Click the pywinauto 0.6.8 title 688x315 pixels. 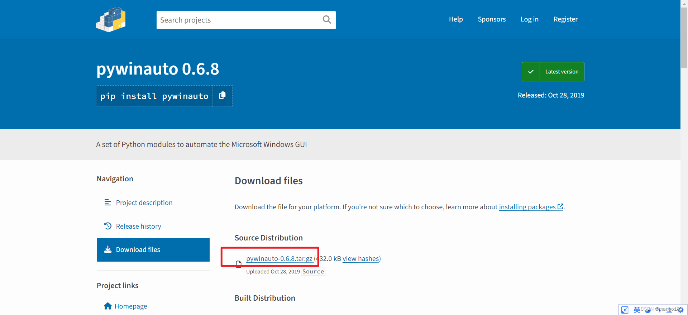click(158, 69)
